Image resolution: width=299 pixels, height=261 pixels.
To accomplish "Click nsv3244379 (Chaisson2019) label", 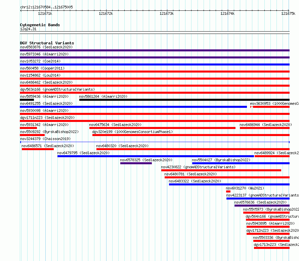I will click(x=45, y=139).
